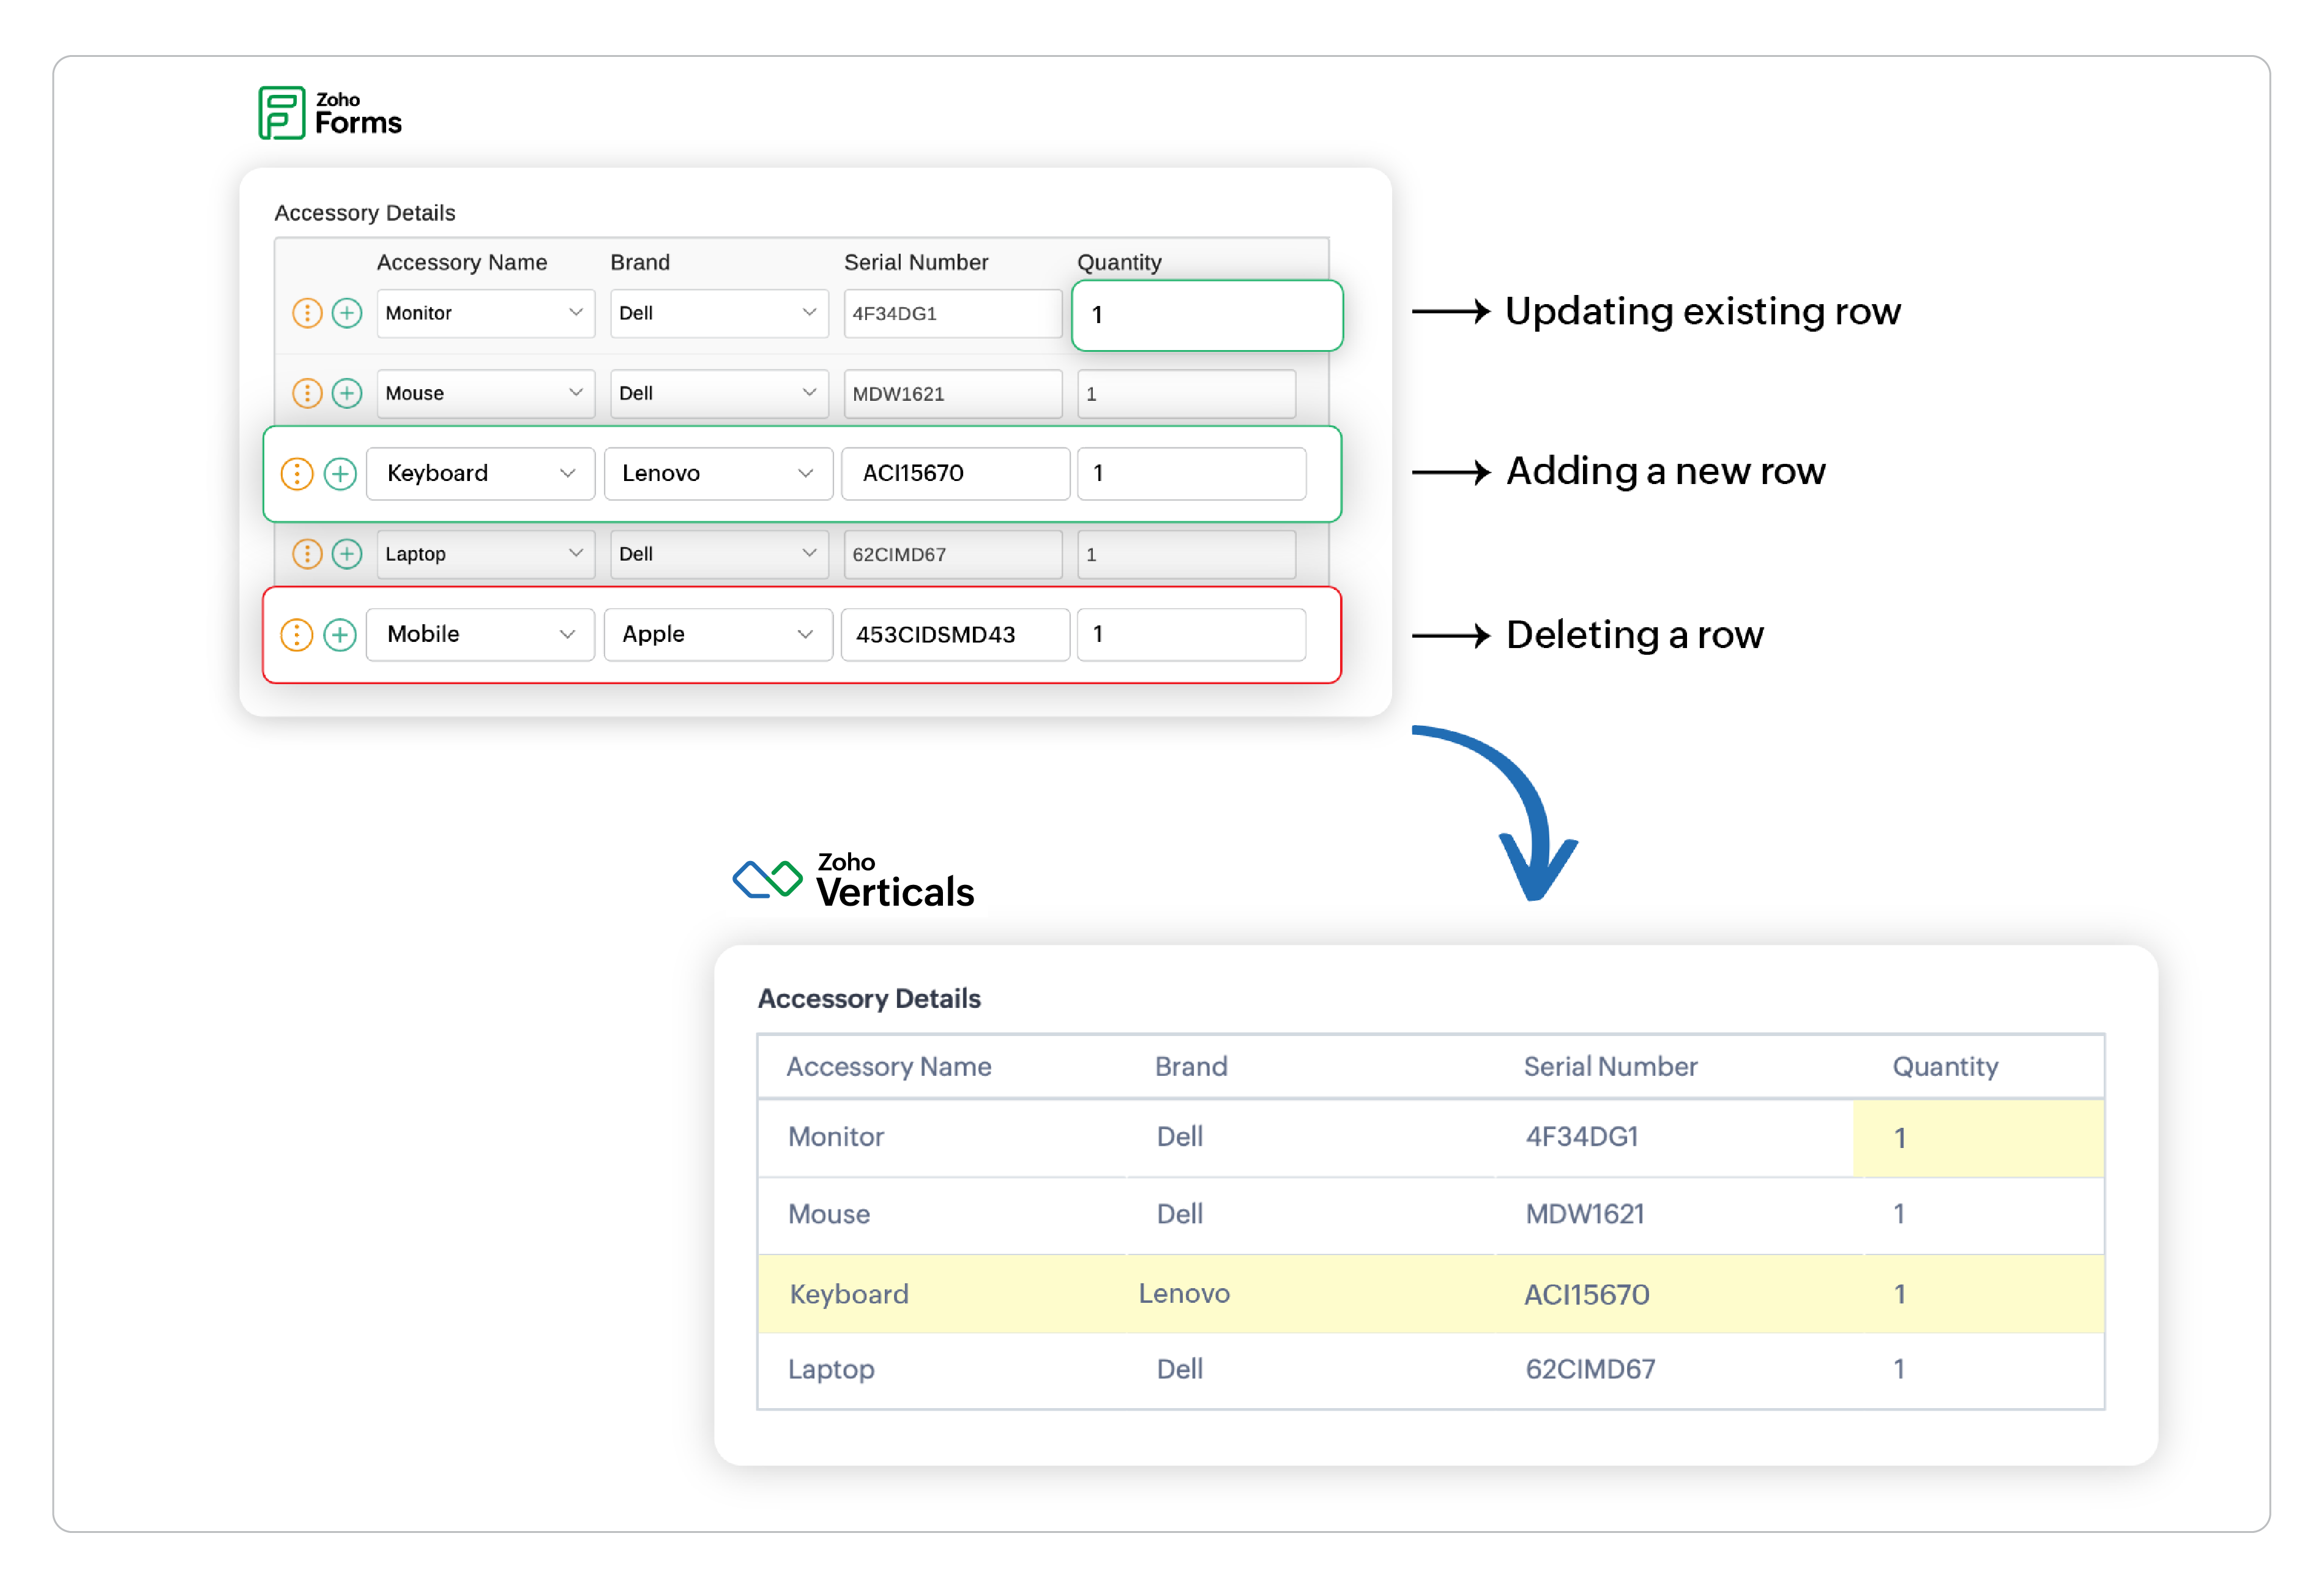Open the Apple brand dropdown
The width and height of the screenshot is (2324, 1588).
coord(718,634)
